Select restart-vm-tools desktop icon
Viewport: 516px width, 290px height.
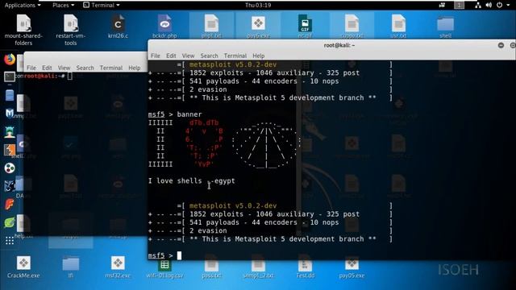pyautogui.click(x=70, y=30)
